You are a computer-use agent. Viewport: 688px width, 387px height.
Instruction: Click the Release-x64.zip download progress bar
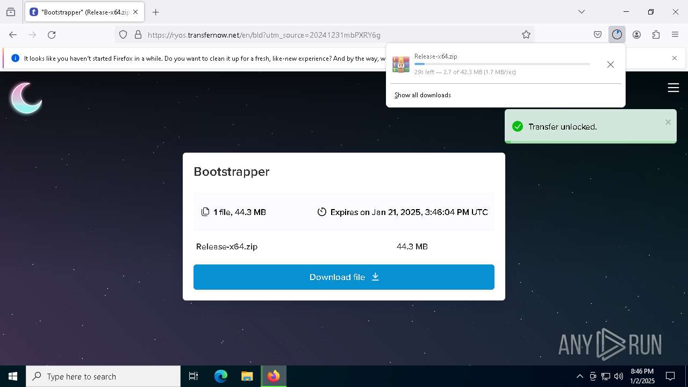pos(502,64)
